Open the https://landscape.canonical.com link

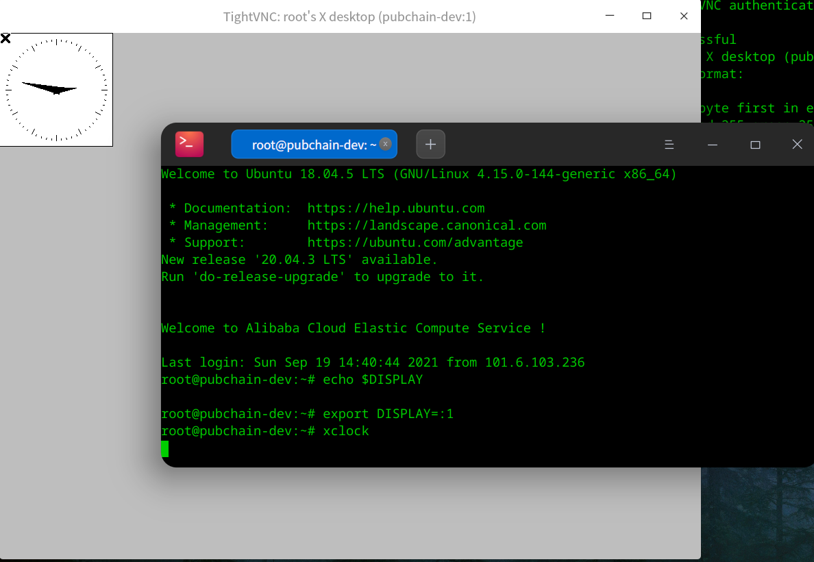tap(427, 225)
